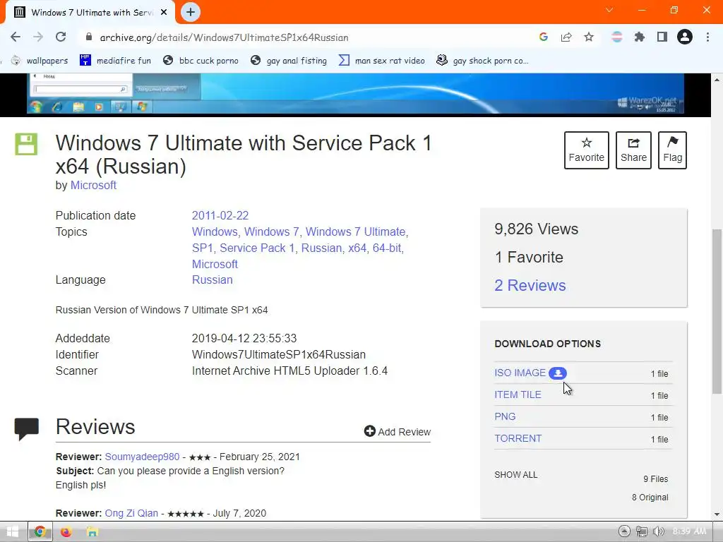Open the Chrome three-dot menu

click(707, 37)
